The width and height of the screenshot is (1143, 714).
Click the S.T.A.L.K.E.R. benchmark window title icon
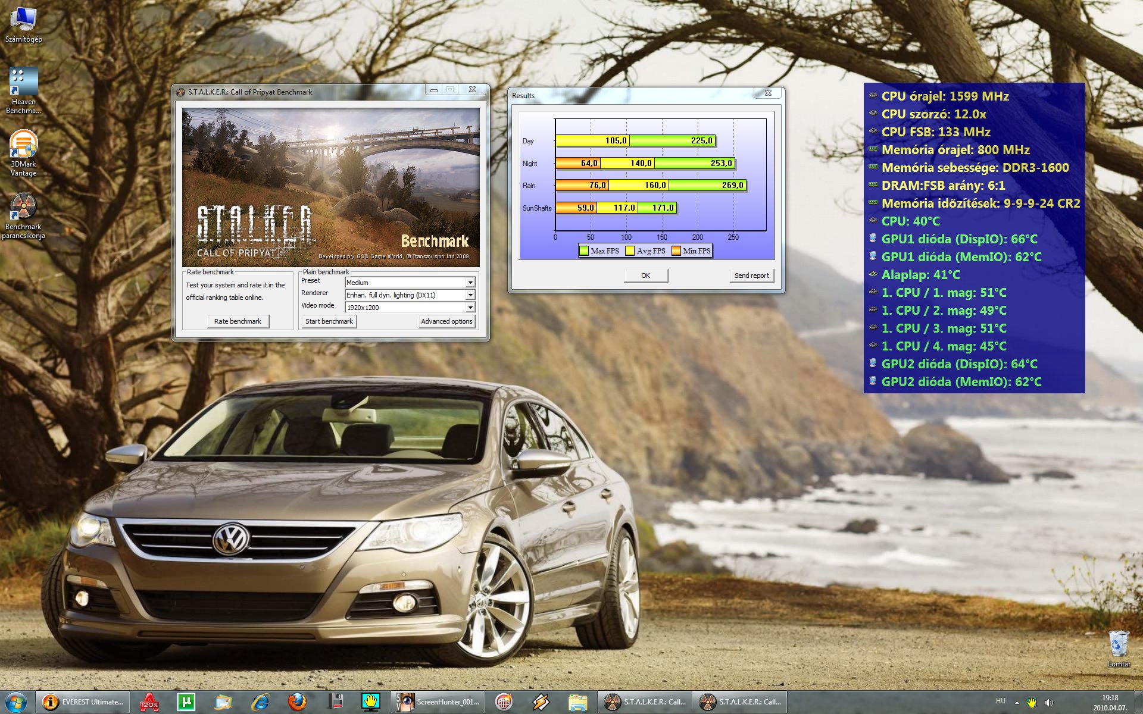coord(180,92)
